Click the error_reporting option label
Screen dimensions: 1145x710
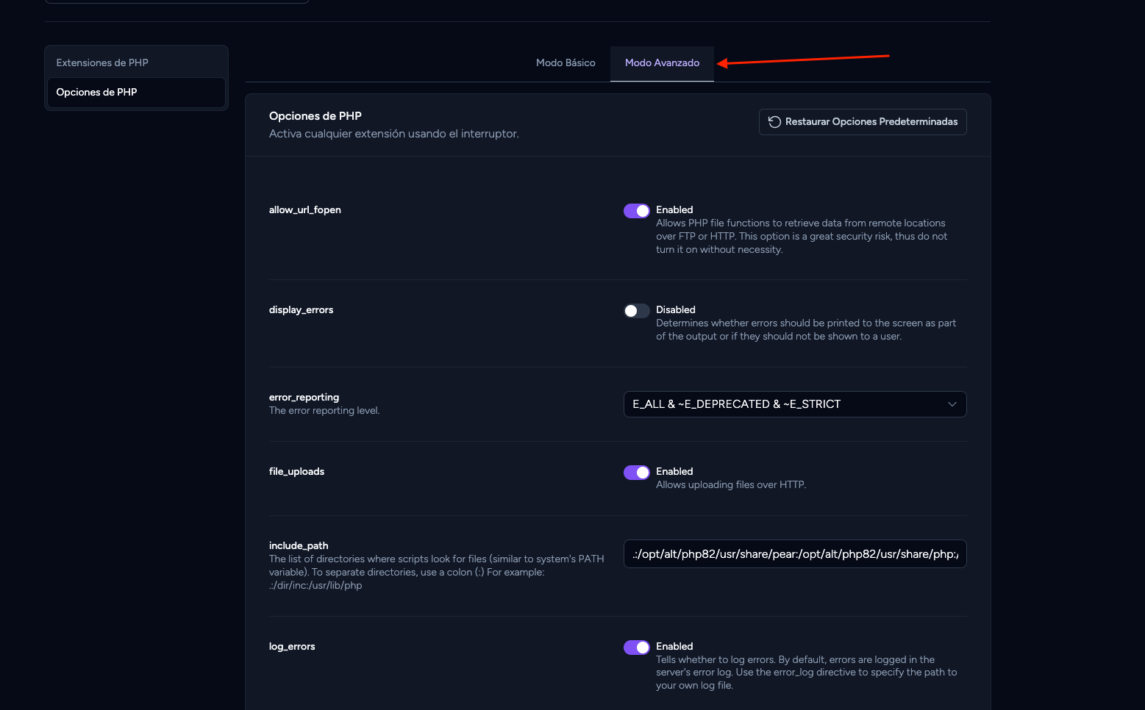(304, 398)
